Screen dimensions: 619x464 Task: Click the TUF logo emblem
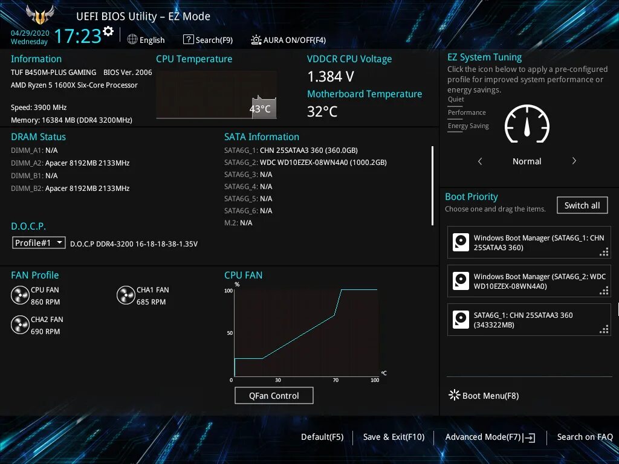(39, 15)
